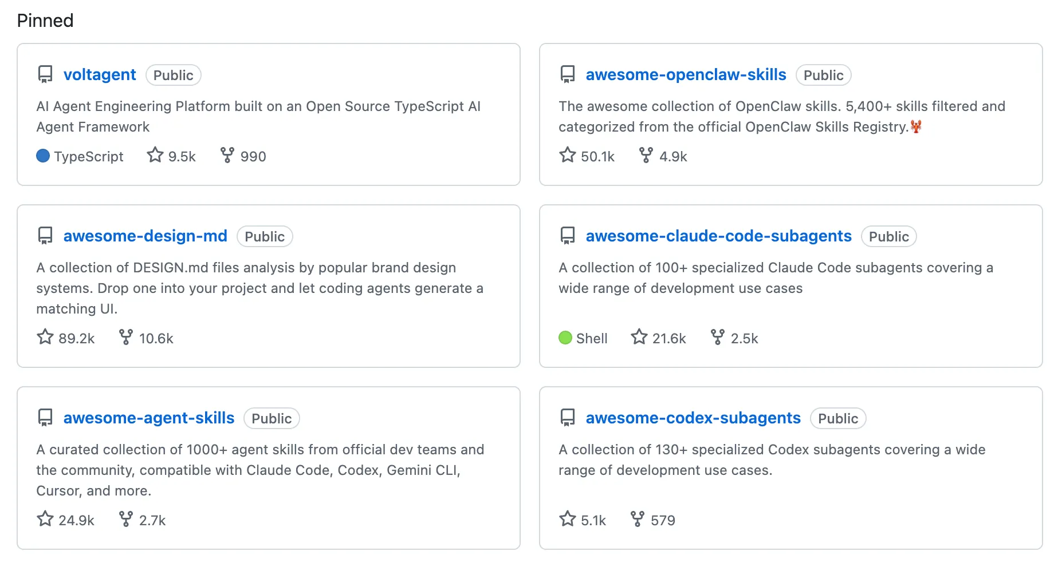
Task: Select the Public badge next to awesome-agent-skills
Action: coord(272,419)
